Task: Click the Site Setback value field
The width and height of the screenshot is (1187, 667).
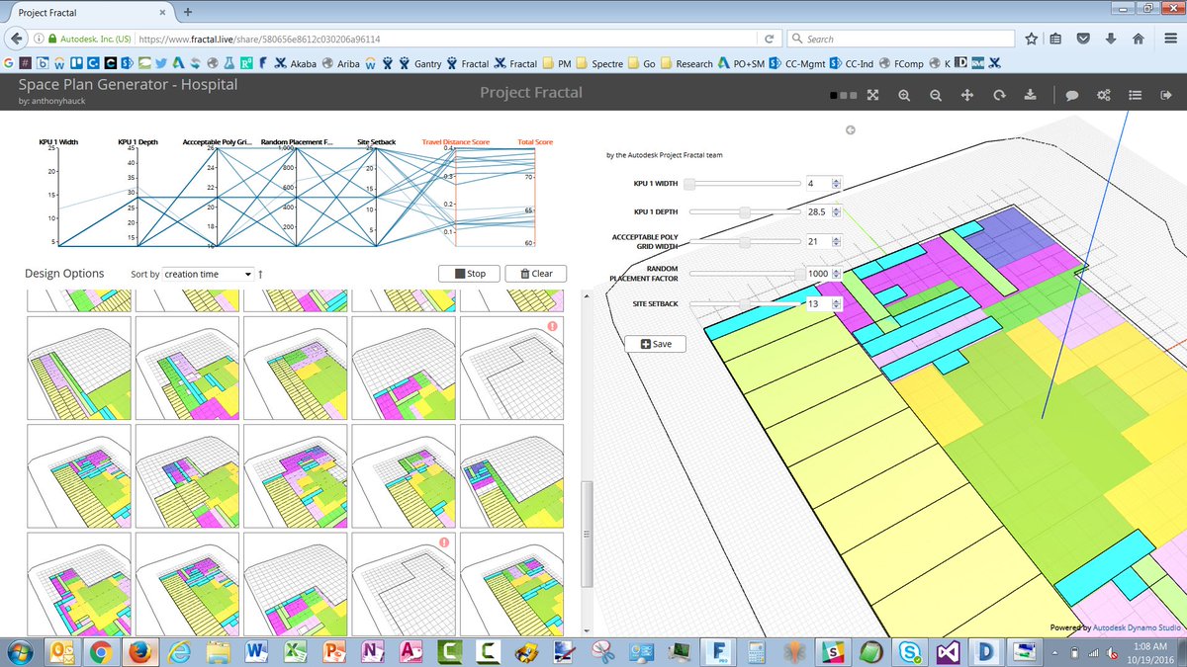Action: (817, 303)
